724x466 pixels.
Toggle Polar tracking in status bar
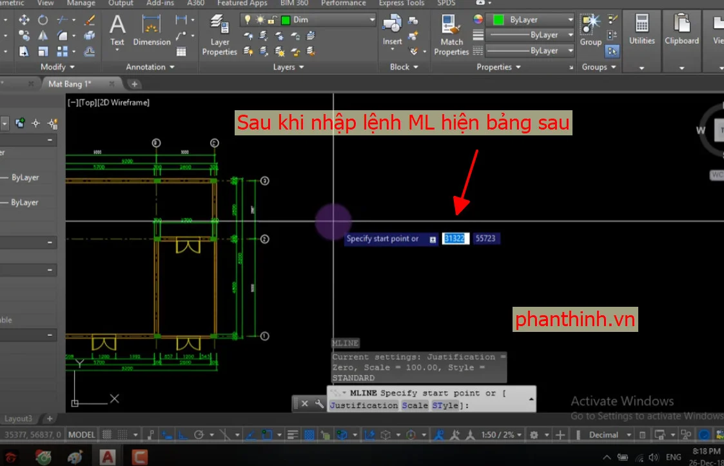[199, 434]
